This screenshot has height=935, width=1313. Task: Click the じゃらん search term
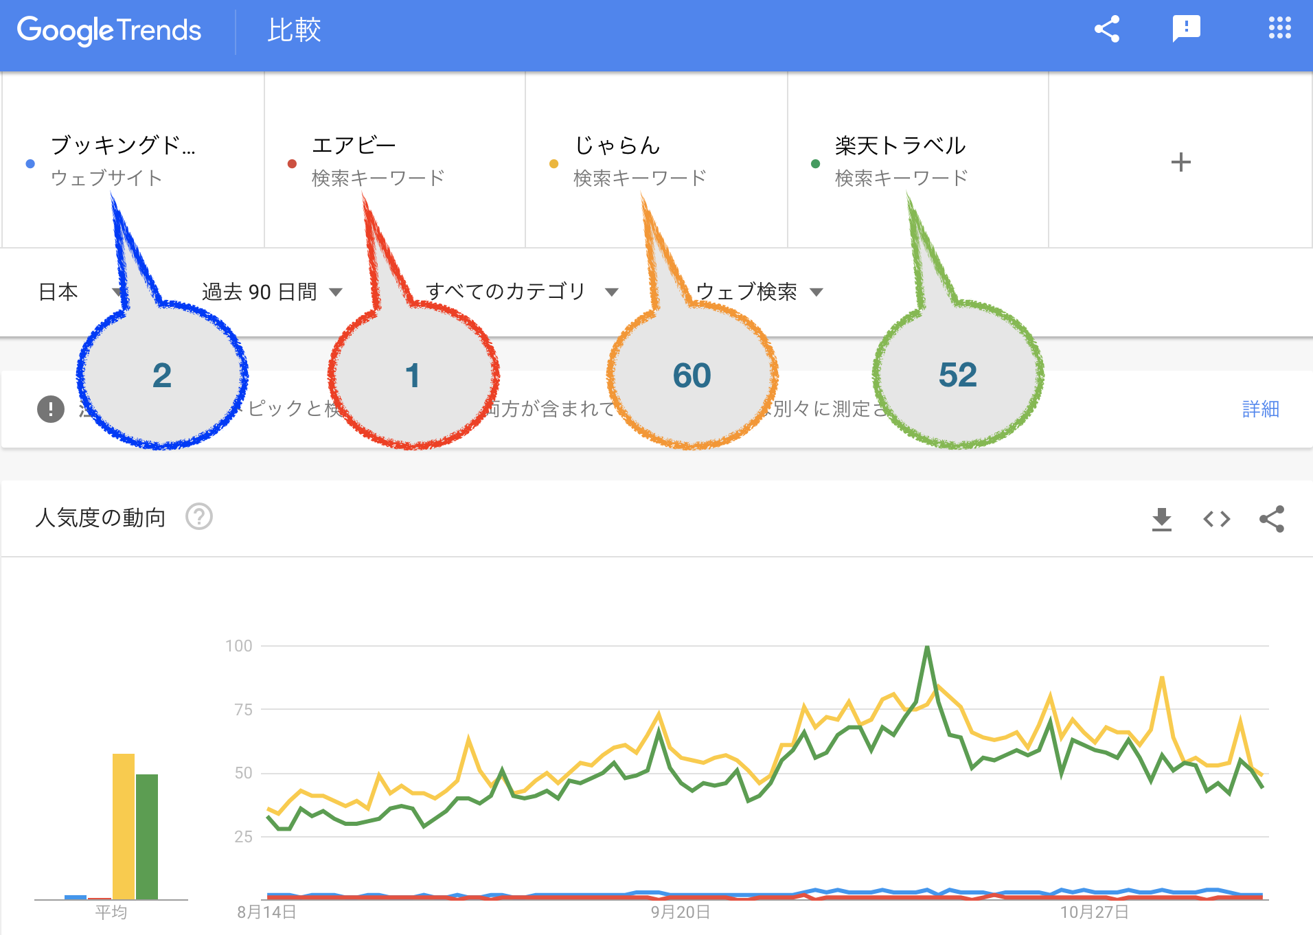pyautogui.click(x=617, y=146)
